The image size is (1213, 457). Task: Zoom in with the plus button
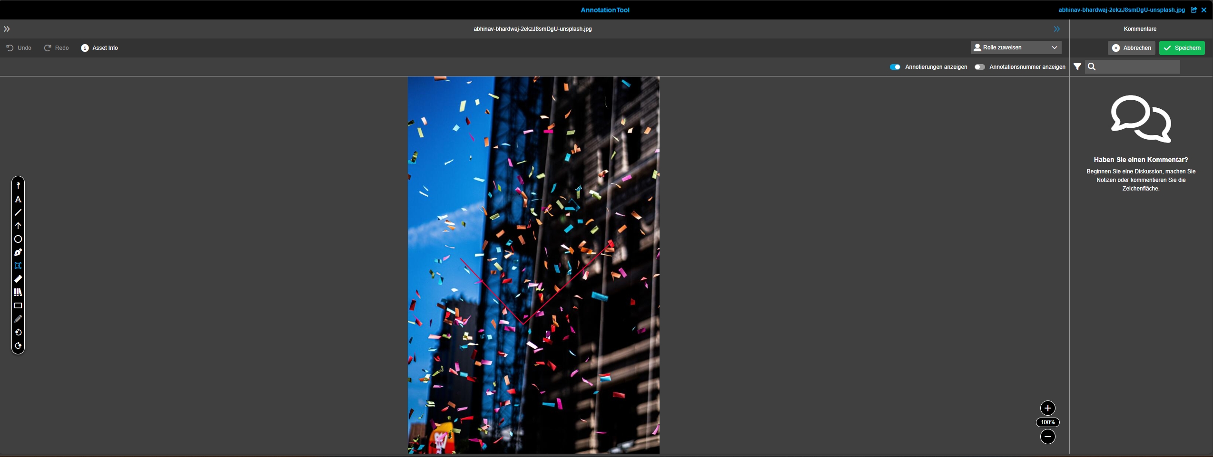click(1047, 408)
